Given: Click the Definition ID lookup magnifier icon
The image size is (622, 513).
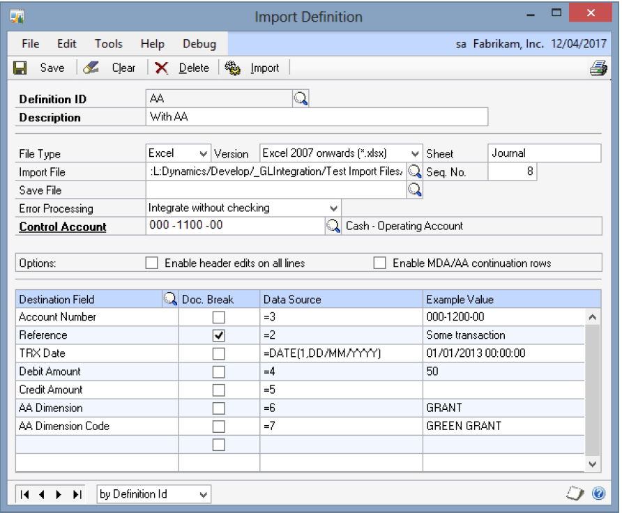Looking at the screenshot, I should click(x=301, y=100).
